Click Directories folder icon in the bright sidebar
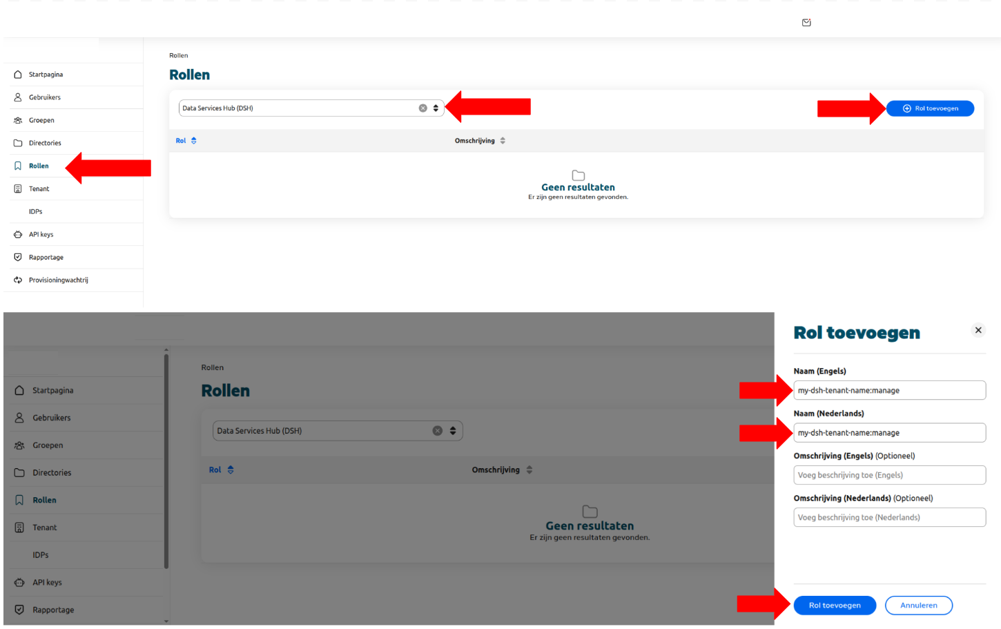The image size is (1001, 629). (x=18, y=143)
